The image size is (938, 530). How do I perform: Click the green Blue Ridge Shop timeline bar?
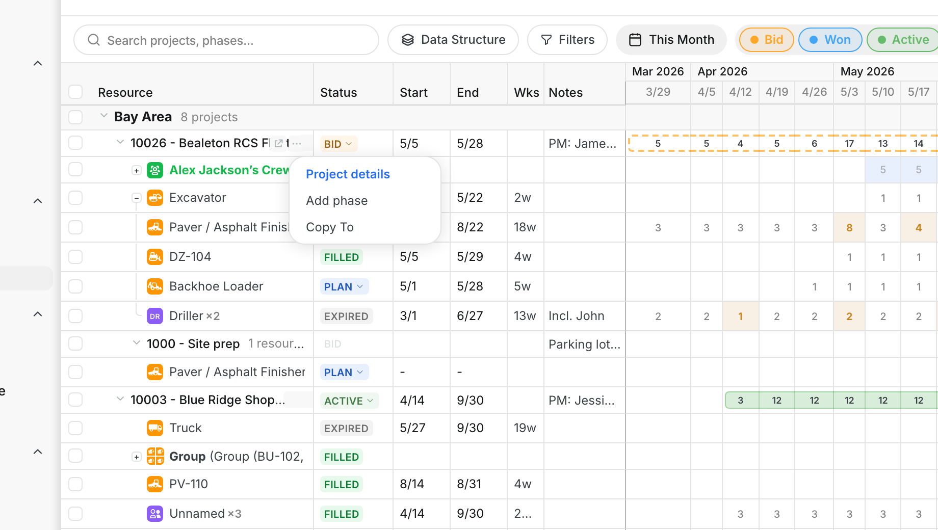pyautogui.click(x=831, y=401)
